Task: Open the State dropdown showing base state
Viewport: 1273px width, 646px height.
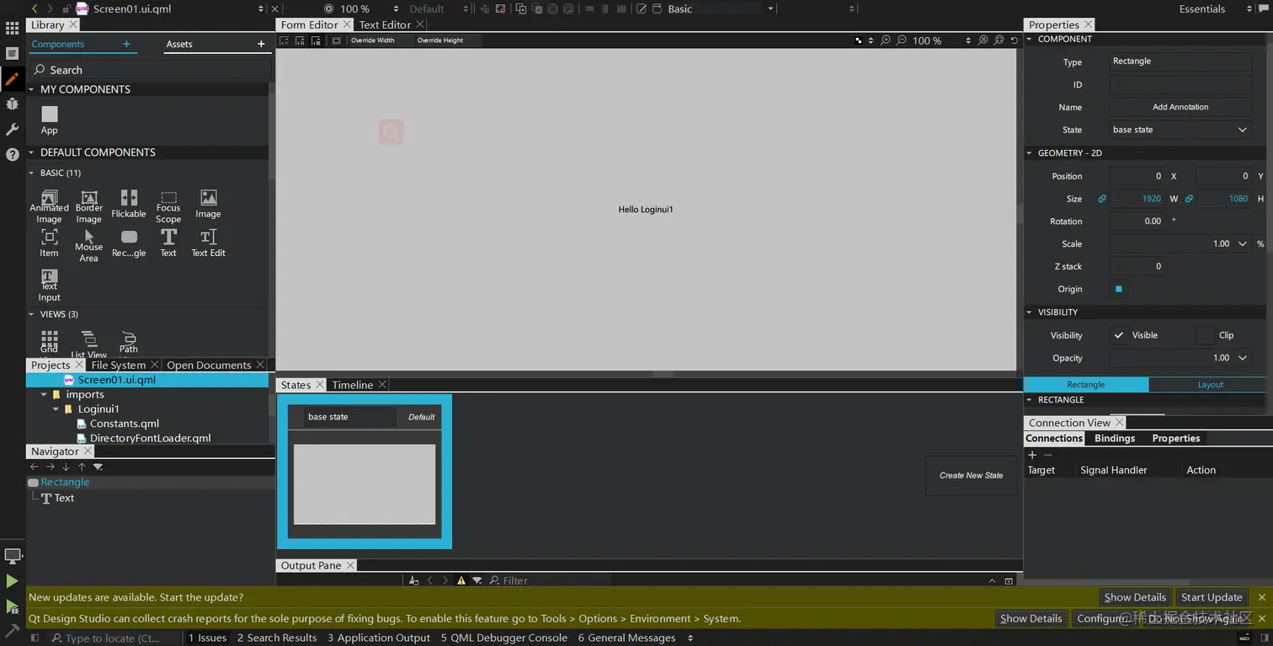Action: coord(1180,130)
